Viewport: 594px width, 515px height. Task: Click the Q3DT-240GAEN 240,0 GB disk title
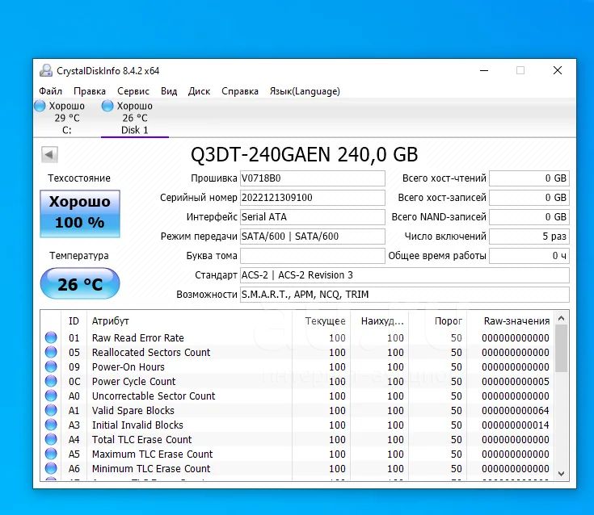point(304,154)
